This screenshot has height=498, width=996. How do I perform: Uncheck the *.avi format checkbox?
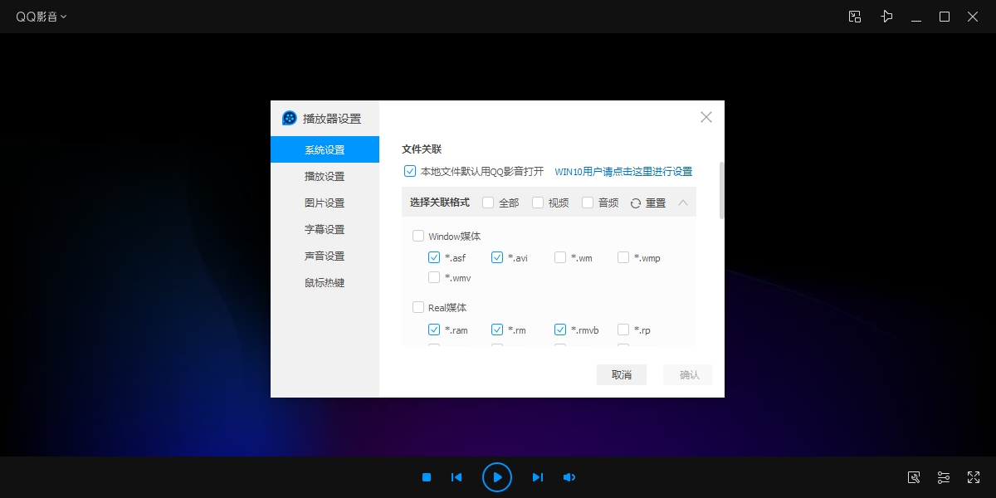pyautogui.click(x=497, y=257)
